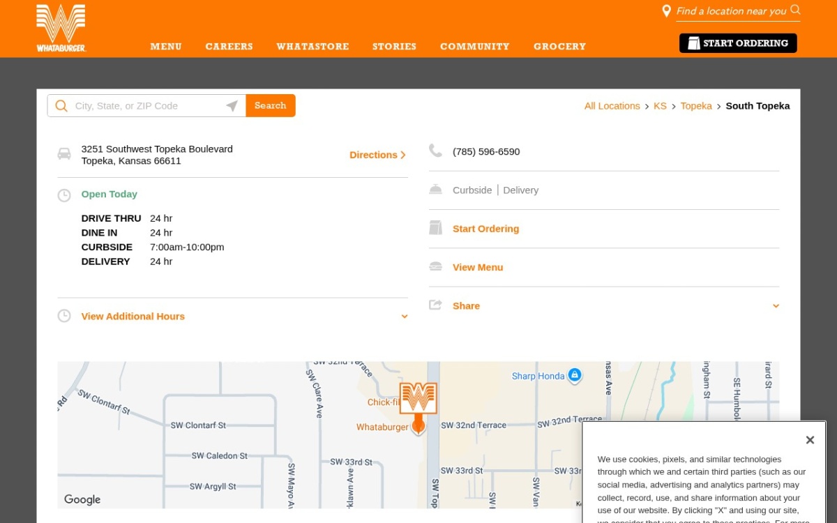Click the Google logo on the map
The height and width of the screenshot is (523, 837).
[82, 499]
